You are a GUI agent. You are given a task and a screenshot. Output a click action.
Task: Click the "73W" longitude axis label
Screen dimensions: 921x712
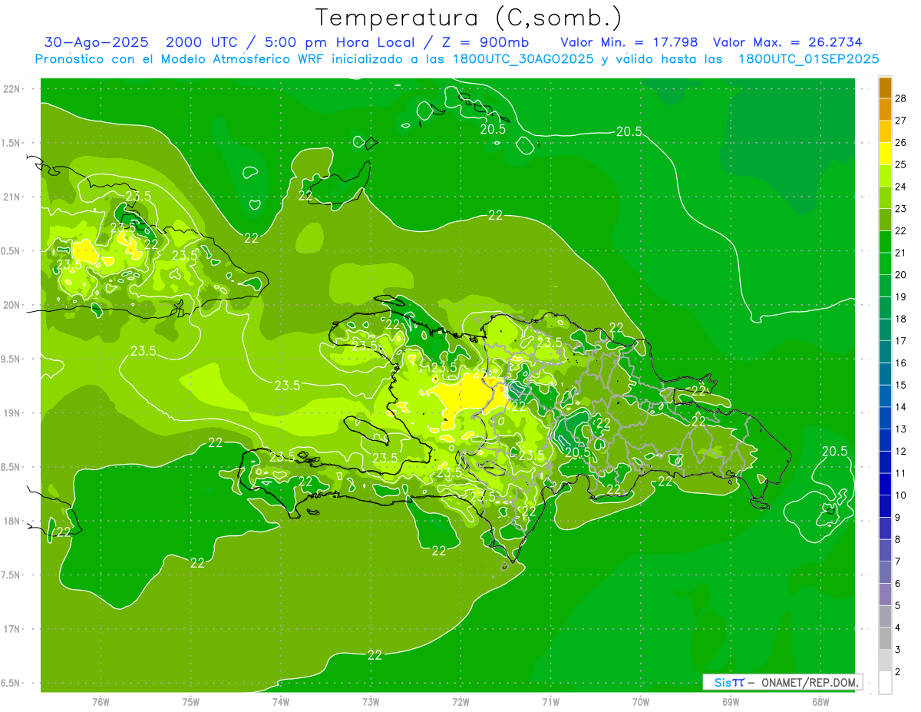(x=371, y=702)
